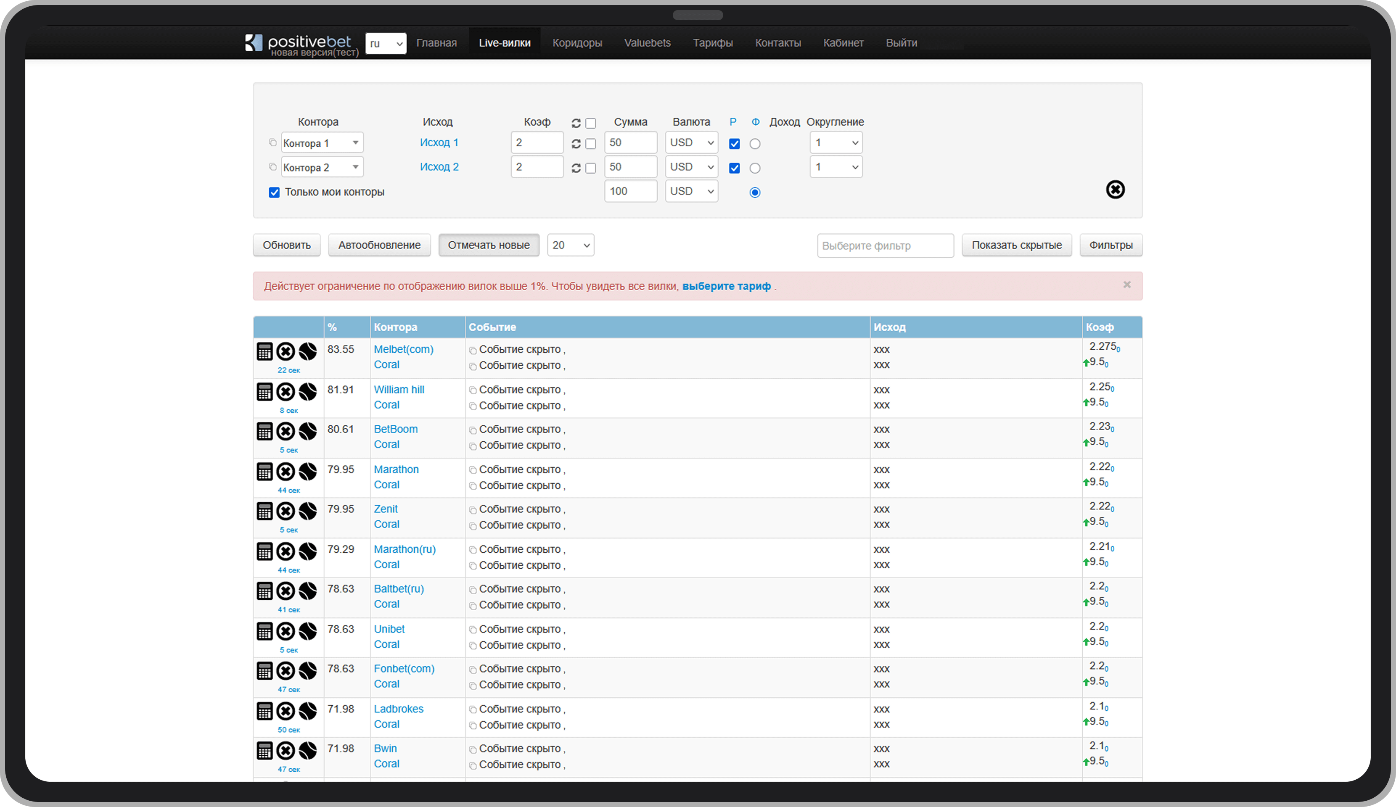This screenshot has height=807, width=1396.
Task: Open calculator for Melbet(com) row
Action: point(265,351)
